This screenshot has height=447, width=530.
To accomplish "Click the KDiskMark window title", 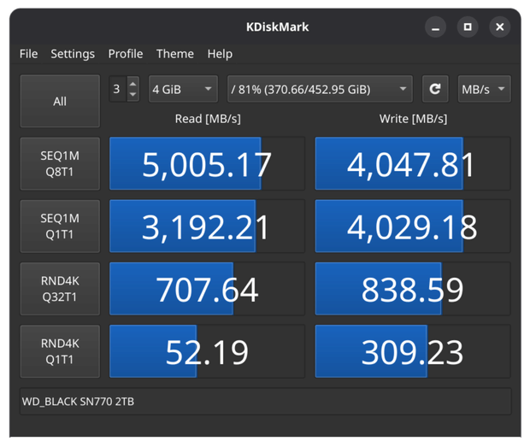I will tap(277, 27).
